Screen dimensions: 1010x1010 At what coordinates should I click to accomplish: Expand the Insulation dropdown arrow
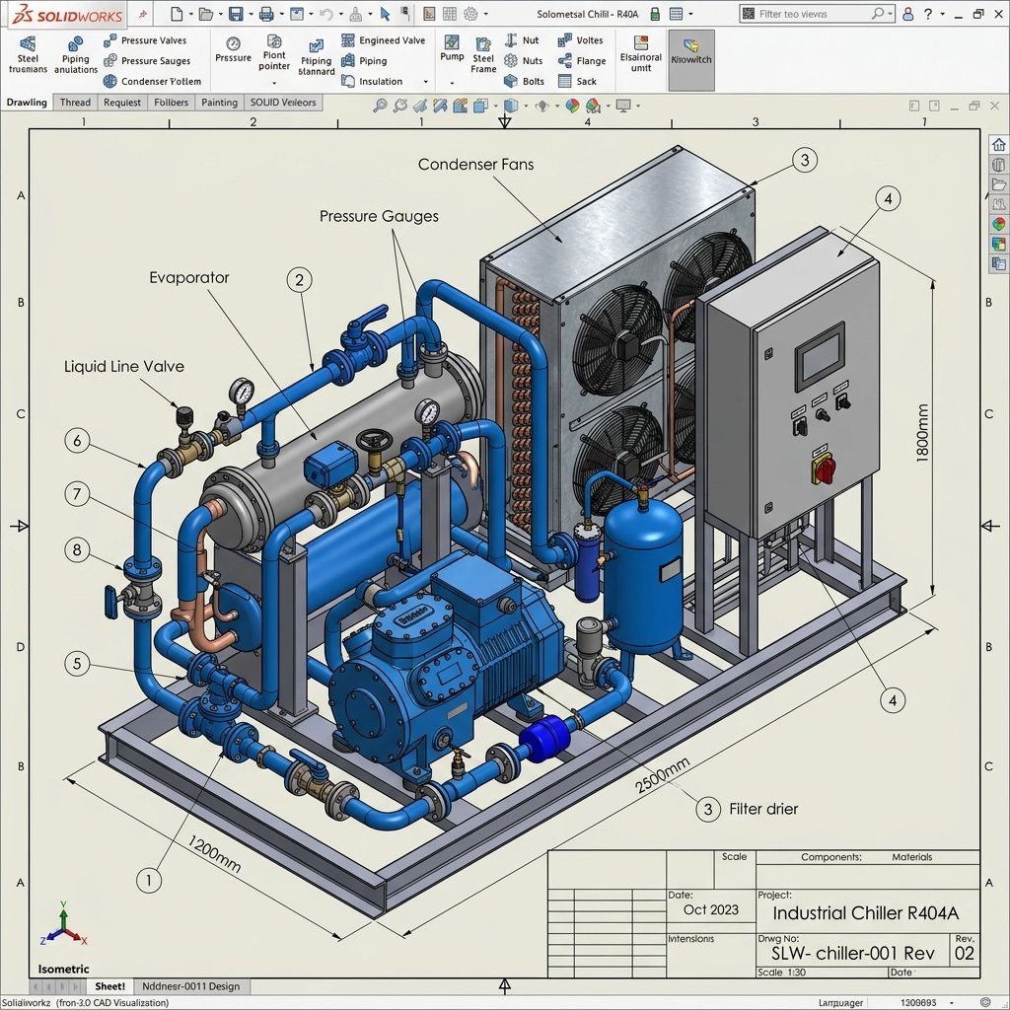click(425, 82)
